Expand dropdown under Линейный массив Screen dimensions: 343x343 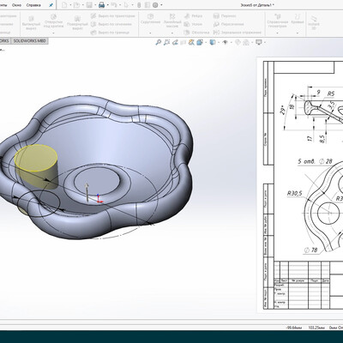(172, 33)
